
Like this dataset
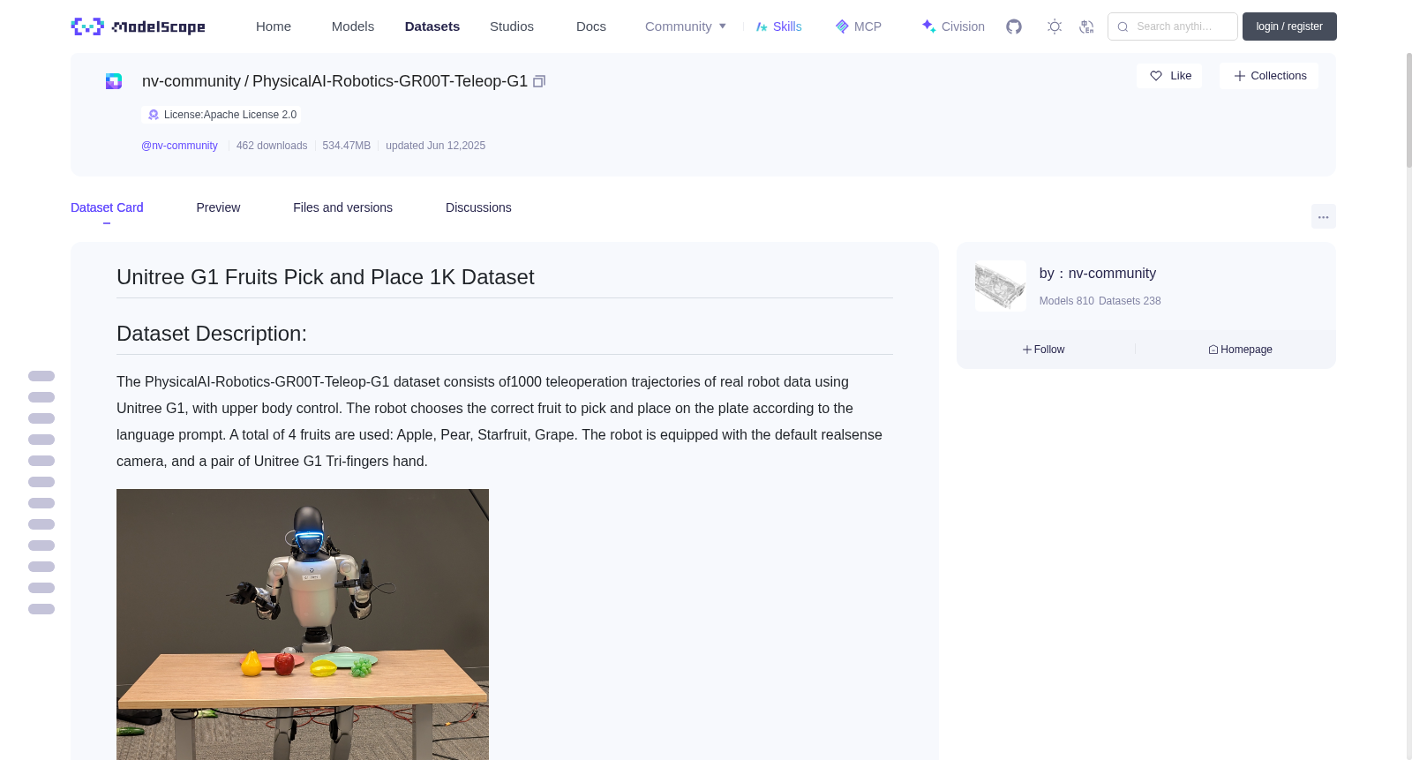1169,76
